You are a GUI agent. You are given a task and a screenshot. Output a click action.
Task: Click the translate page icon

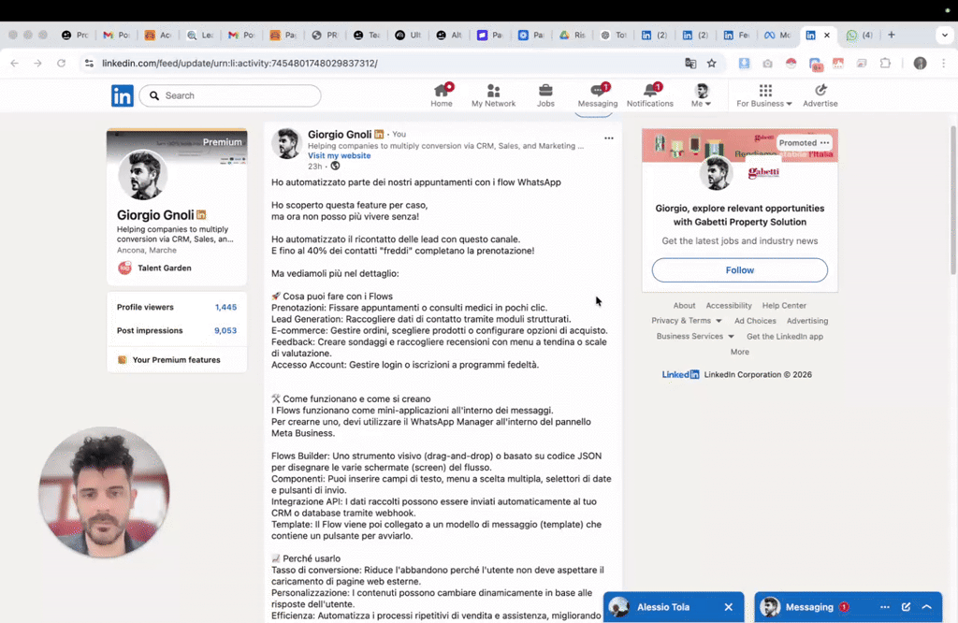coord(690,63)
